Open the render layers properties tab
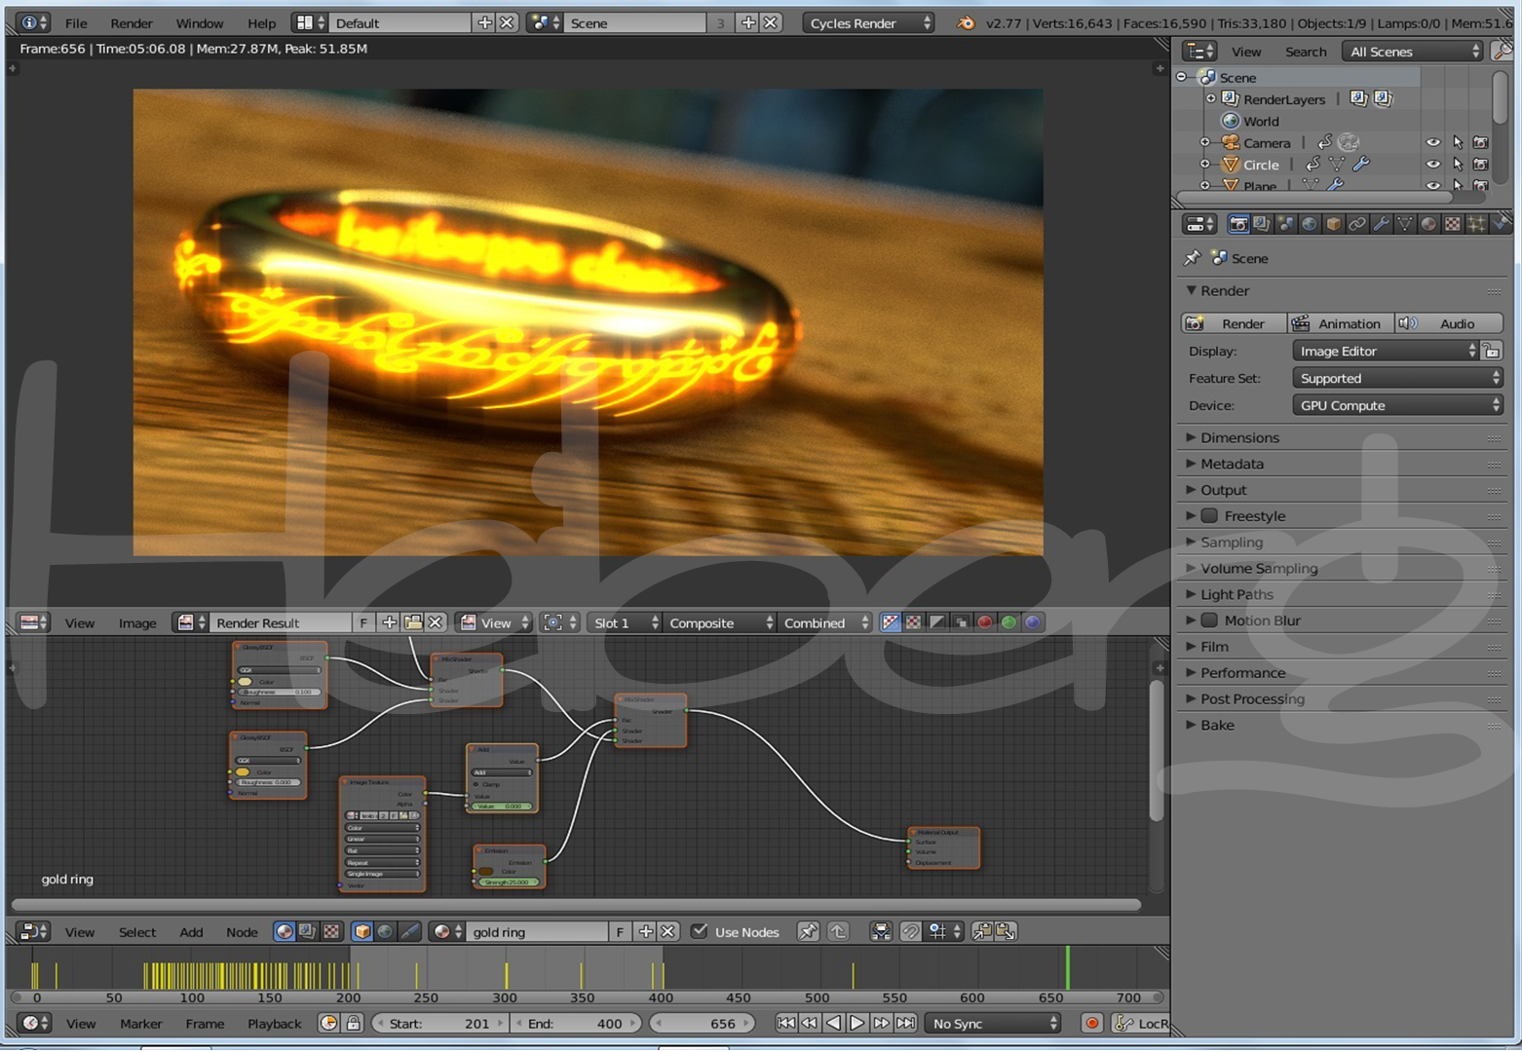 pyautogui.click(x=1262, y=224)
